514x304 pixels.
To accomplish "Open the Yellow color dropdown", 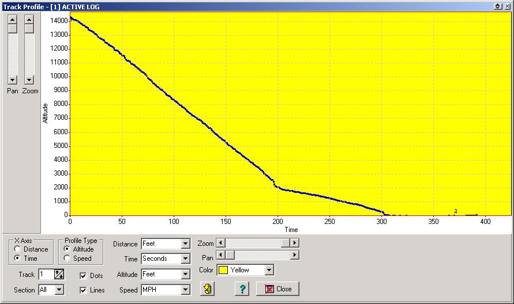I will (269, 270).
